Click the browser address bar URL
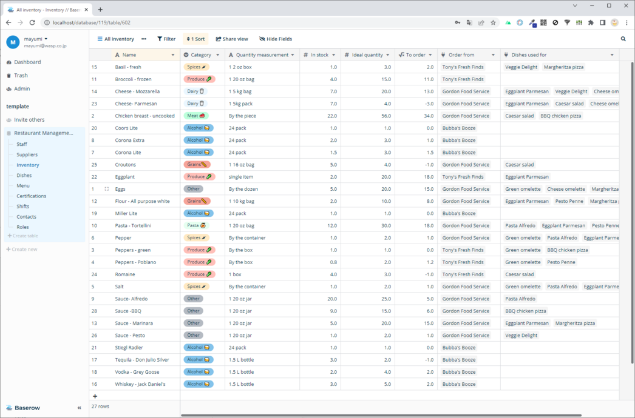This screenshot has height=418, width=635. 92,22
